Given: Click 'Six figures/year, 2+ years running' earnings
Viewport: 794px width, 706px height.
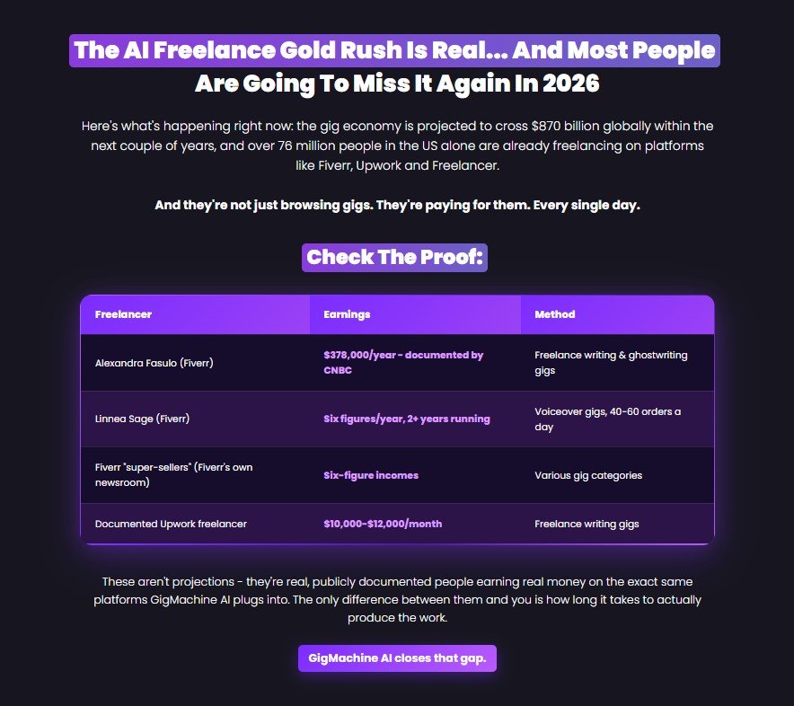Looking at the screenshot, I should pos(407,419).
